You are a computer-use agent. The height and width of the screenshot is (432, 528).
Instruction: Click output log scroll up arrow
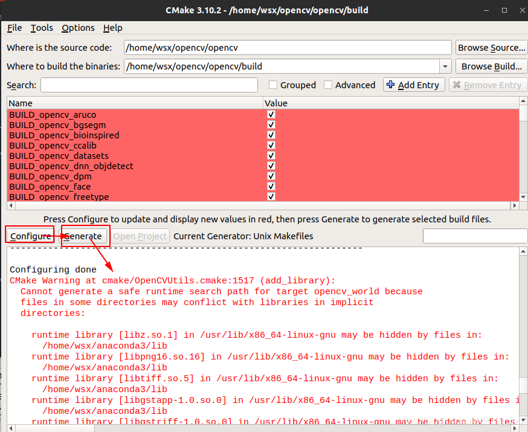pos(523,251)
